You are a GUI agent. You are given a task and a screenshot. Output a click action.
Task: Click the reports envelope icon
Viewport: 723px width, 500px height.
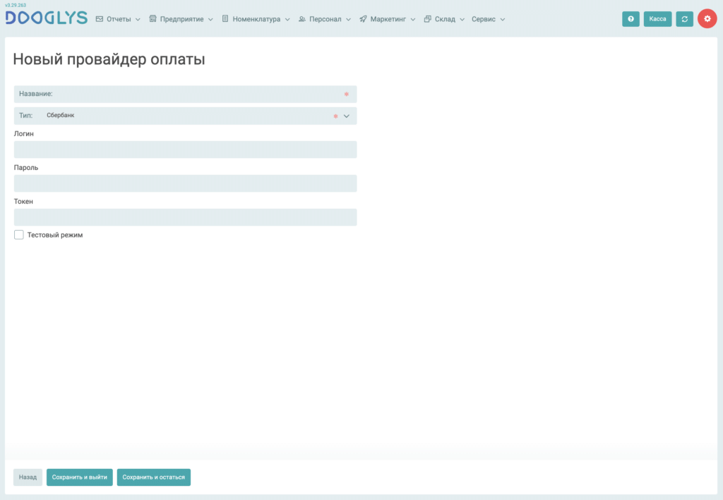(99, 19)
